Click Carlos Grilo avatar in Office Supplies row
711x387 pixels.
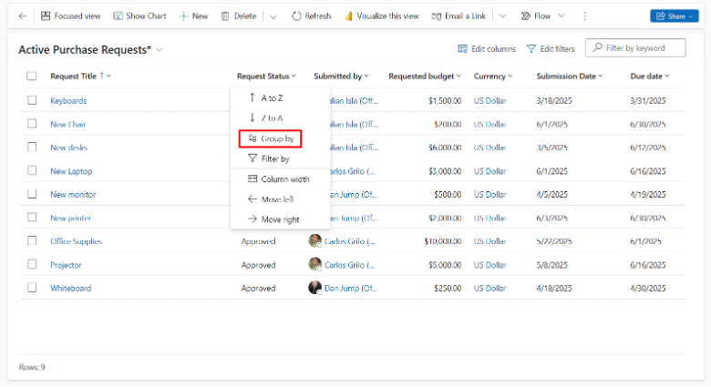pyautogui.click(x=314, y=240)
